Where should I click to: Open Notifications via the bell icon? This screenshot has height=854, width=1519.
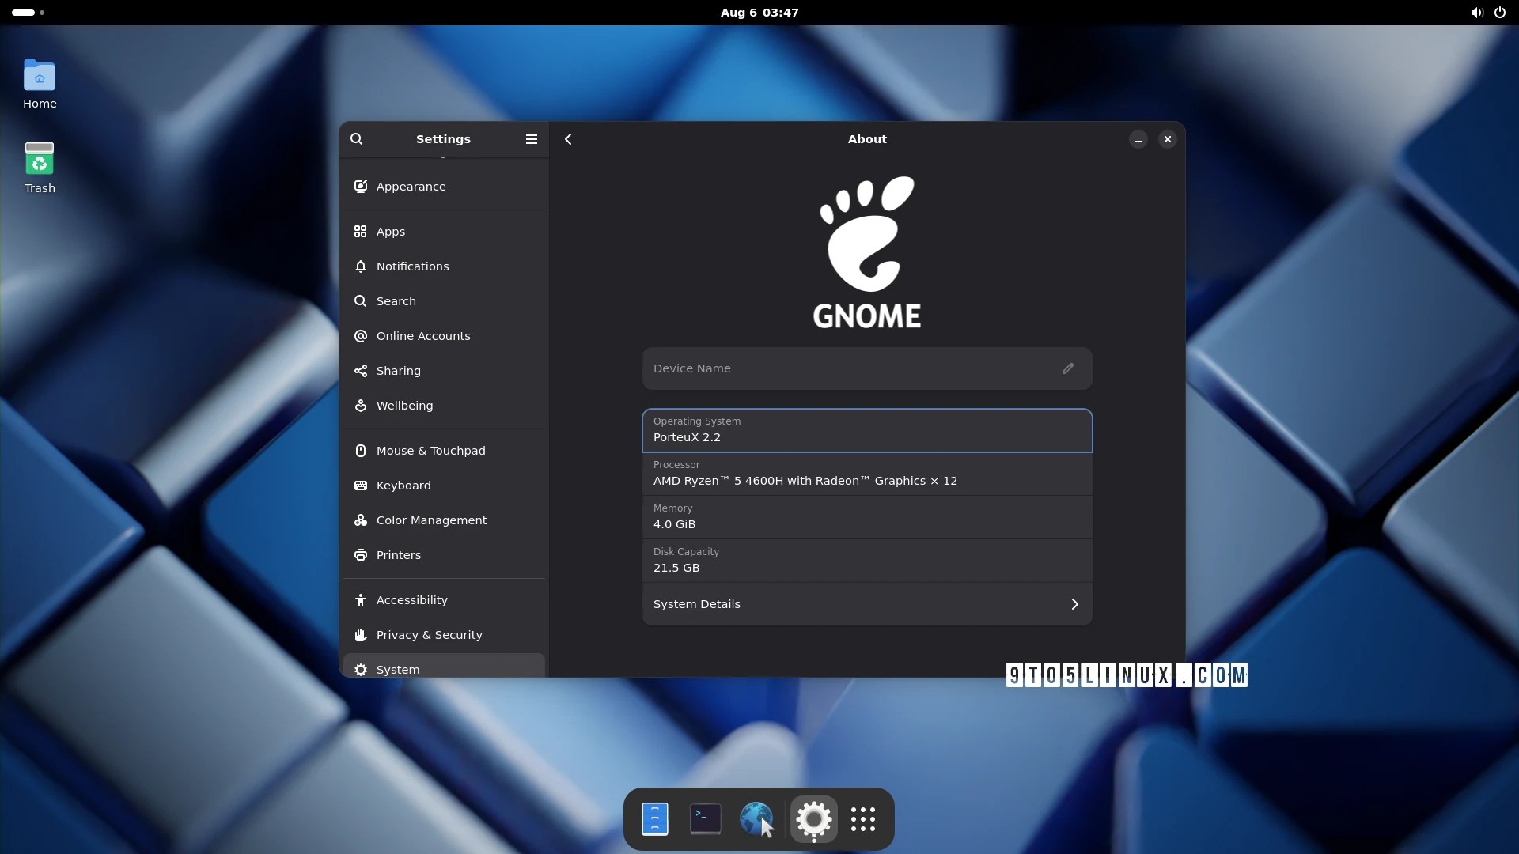[361, 266]
